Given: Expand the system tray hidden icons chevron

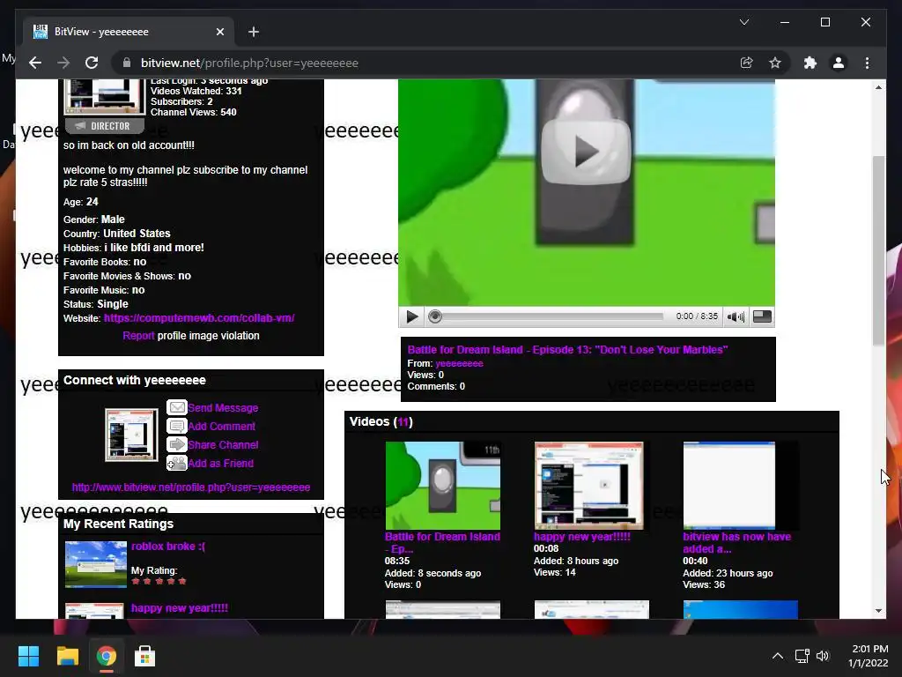Looking at the screenshot, I should click(777, 656).
